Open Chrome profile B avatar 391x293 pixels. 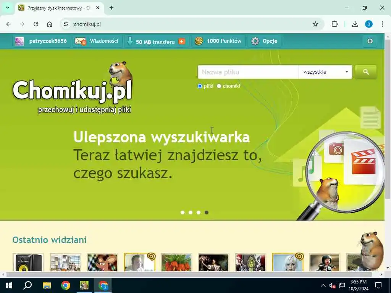point(369,24)
